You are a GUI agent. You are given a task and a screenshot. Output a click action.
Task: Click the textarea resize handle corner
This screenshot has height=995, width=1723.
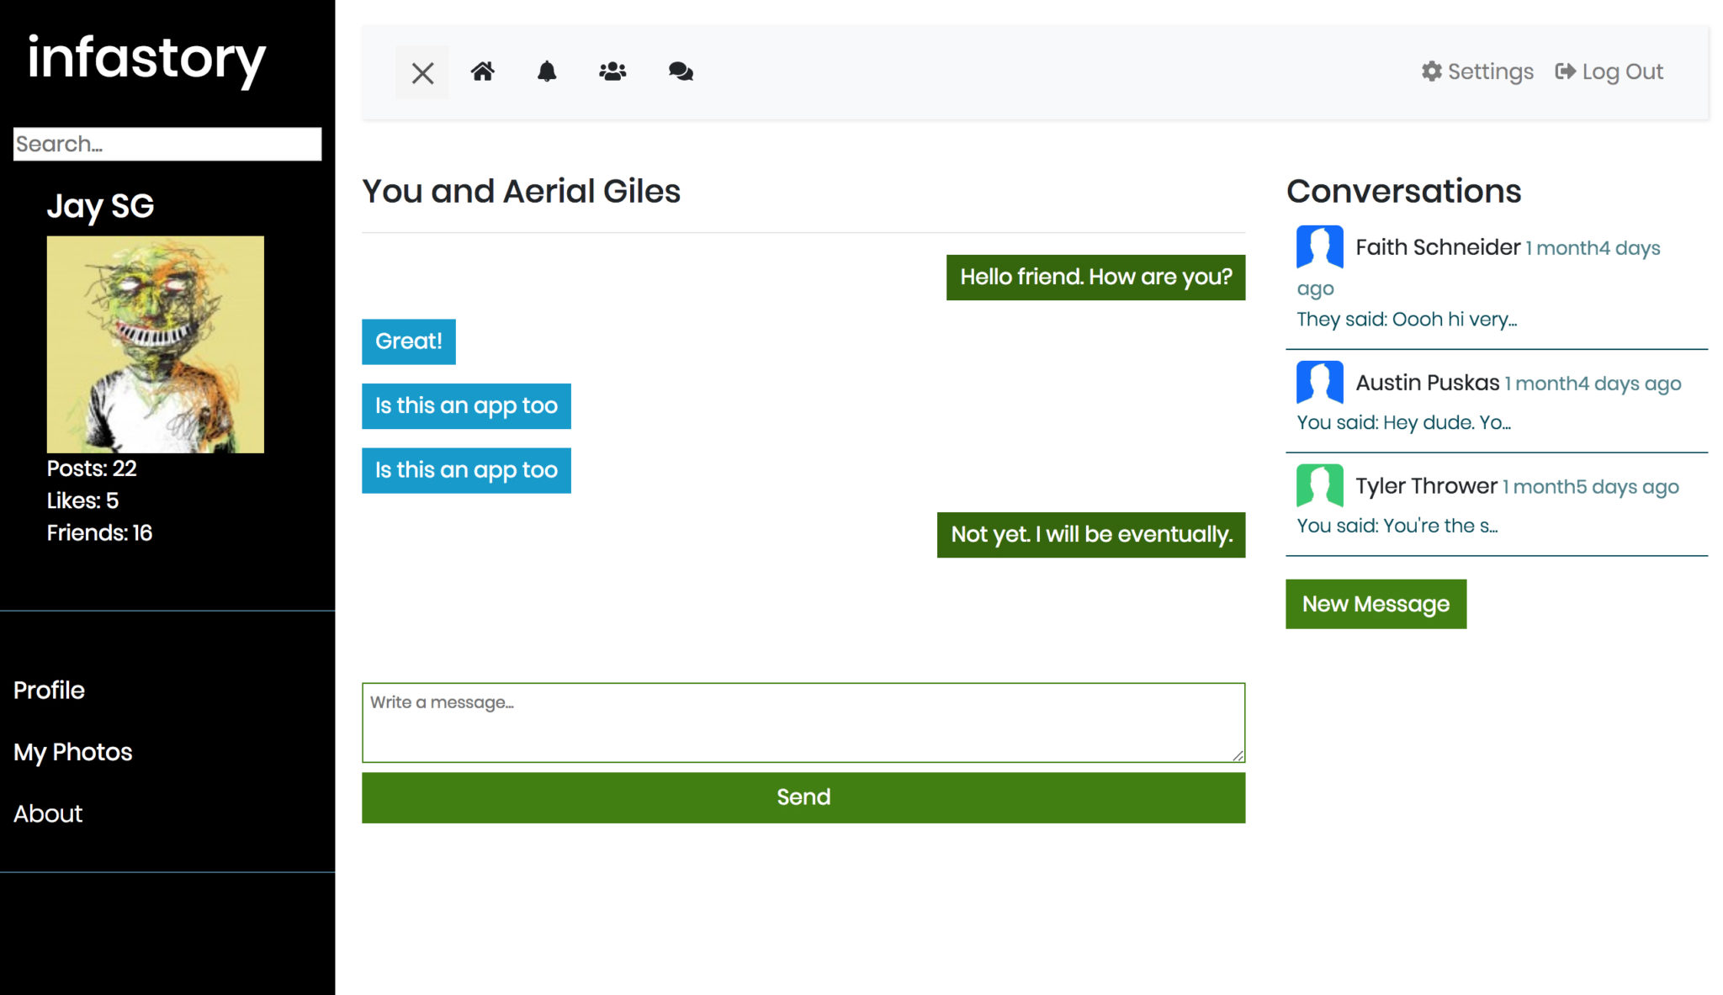(1238, 755)
